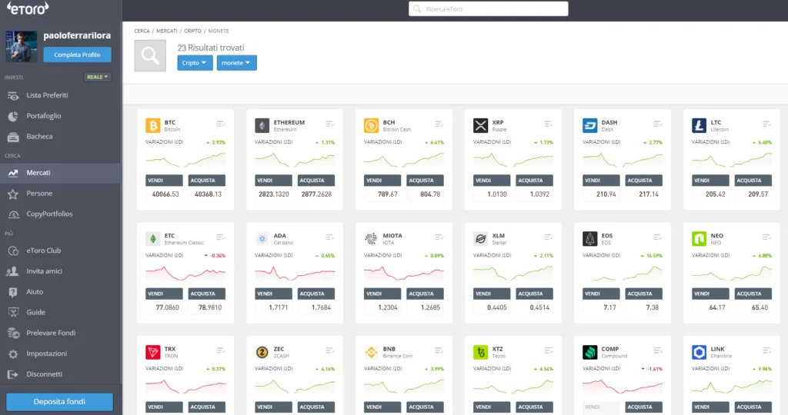Screen dimensions: 788x415
Task: Click the eToro logo
Action: coord(28,8)
